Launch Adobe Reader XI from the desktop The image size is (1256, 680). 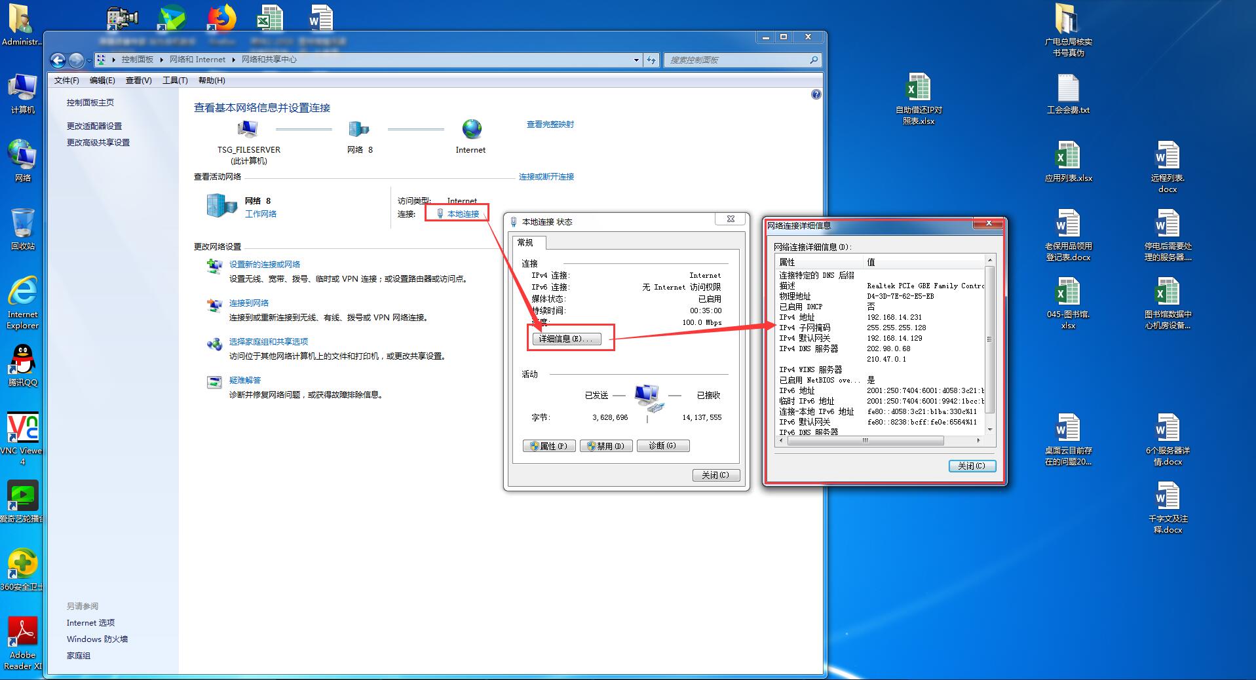[x=23, y=643]
